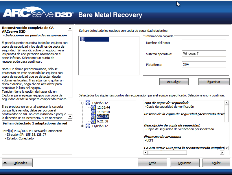Image resolution: width=232 pixels, height=175 pixels.
Task: Click the 6:39:38 recovery point icon
Action: point(93,117)
